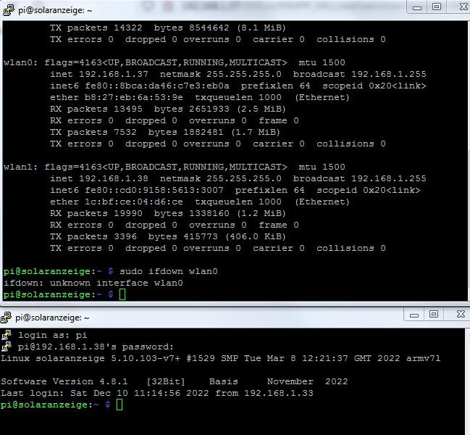Minimize the top terminal window showing the wlan0 output

417,7
